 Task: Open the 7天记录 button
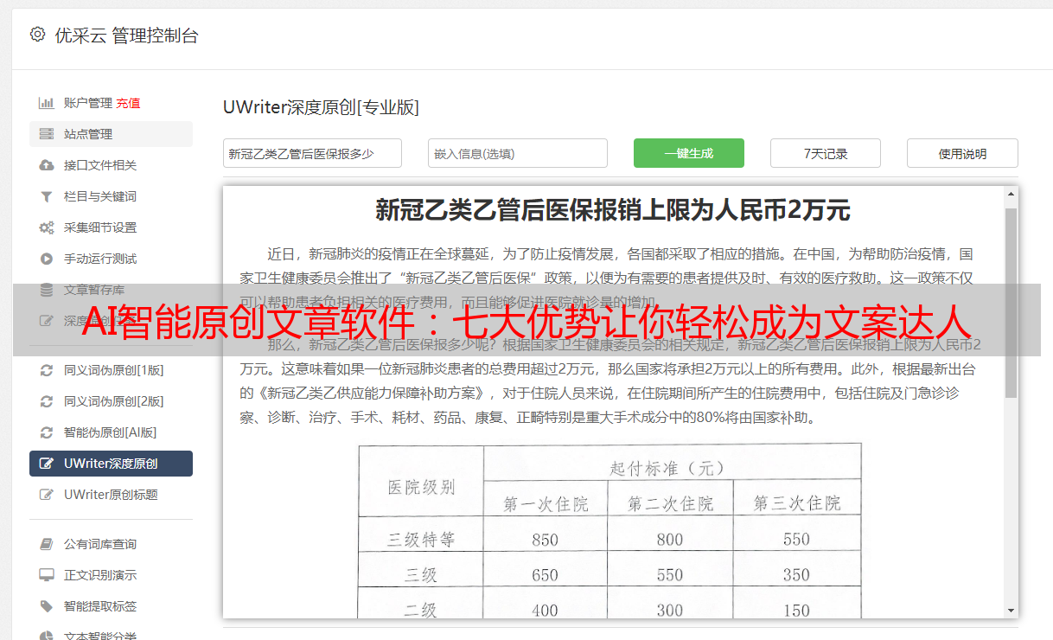[x=826, y=153]
